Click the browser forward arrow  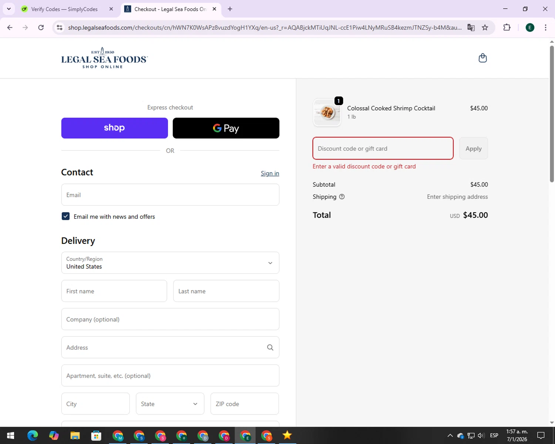point(25,27)
